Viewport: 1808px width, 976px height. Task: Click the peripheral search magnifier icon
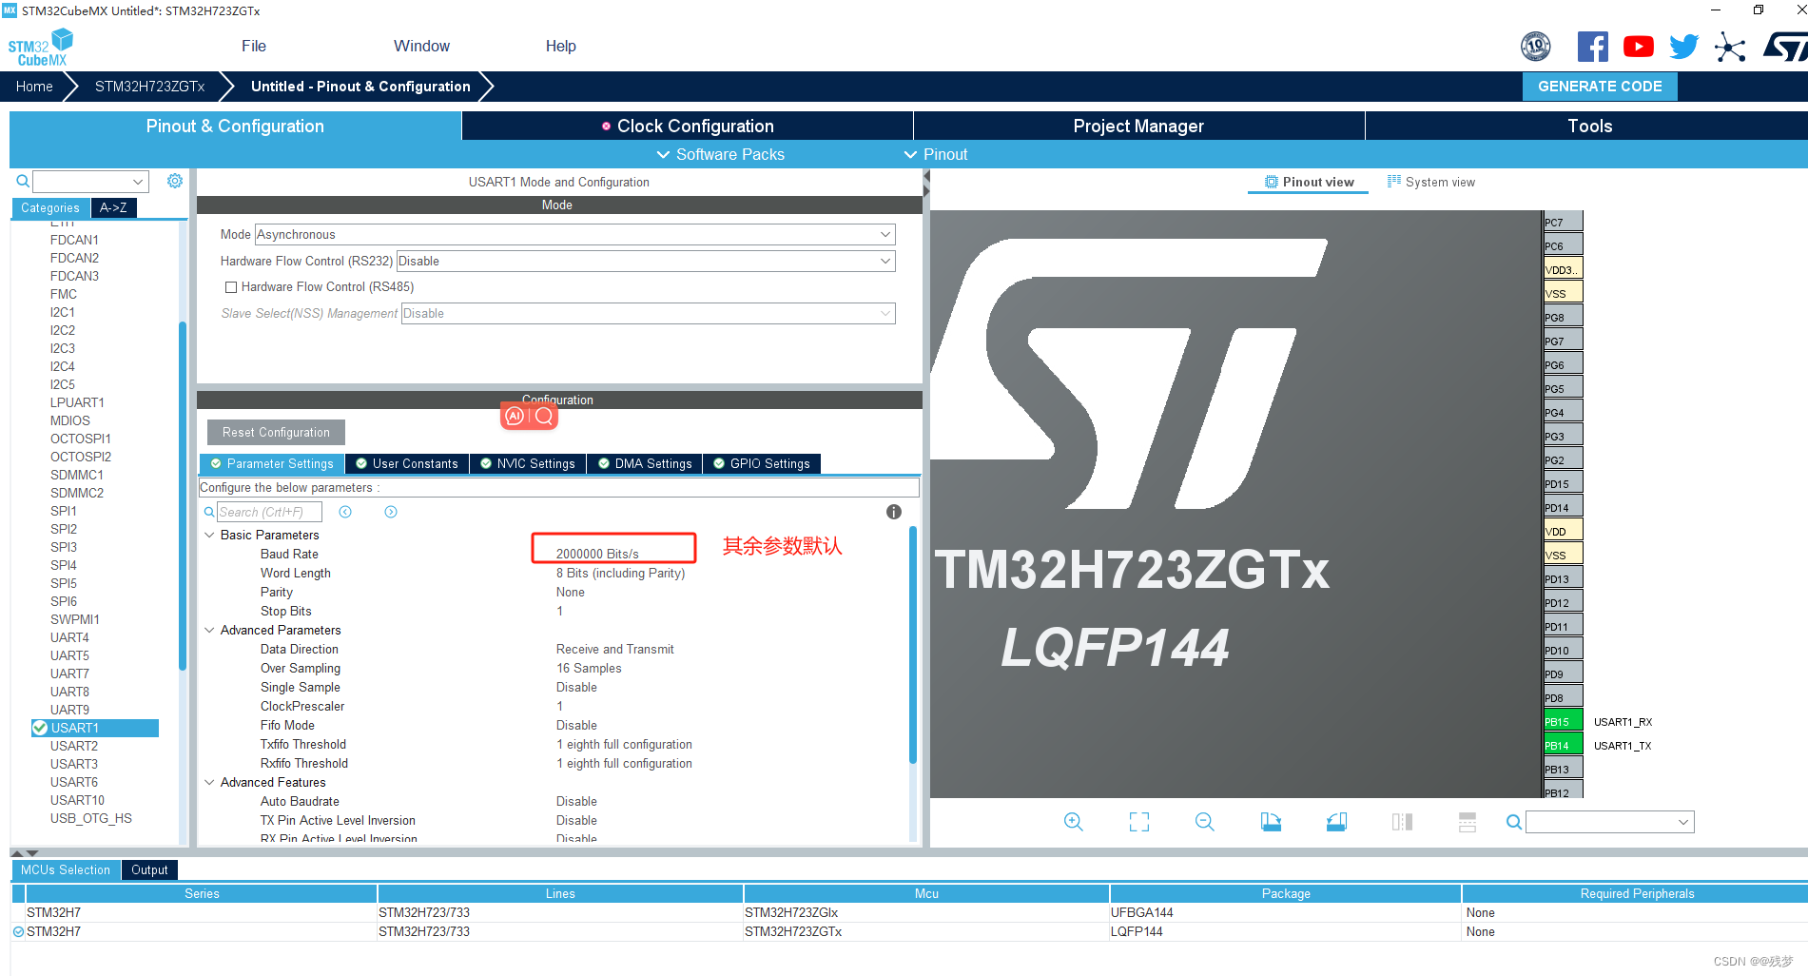(x=23, y=181)
